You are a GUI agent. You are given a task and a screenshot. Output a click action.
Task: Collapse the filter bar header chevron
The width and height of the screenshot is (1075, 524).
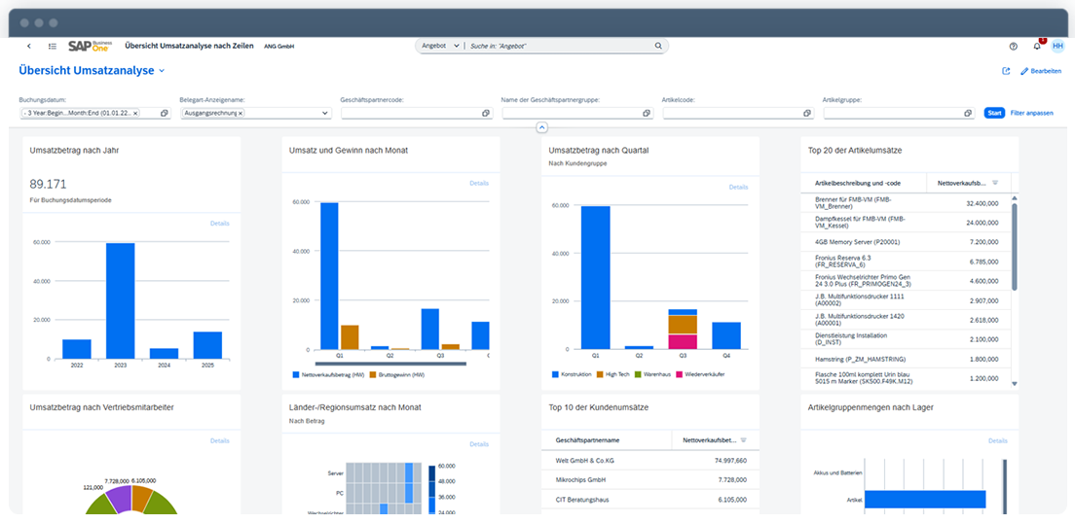(542, 127)
